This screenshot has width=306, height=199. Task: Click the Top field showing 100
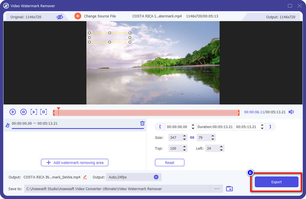(x=175, y=148)
